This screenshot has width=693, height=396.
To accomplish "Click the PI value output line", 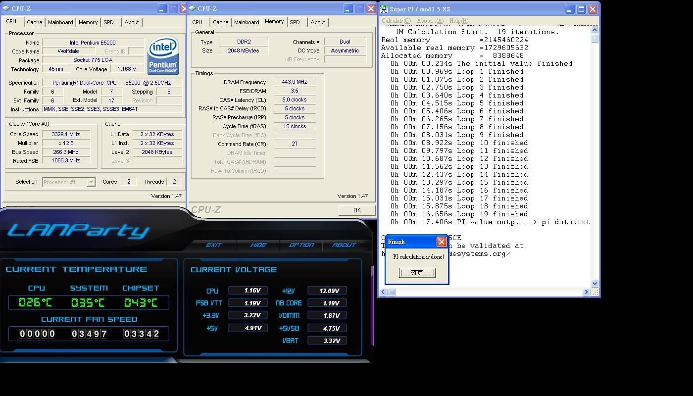I will [490, 222].
